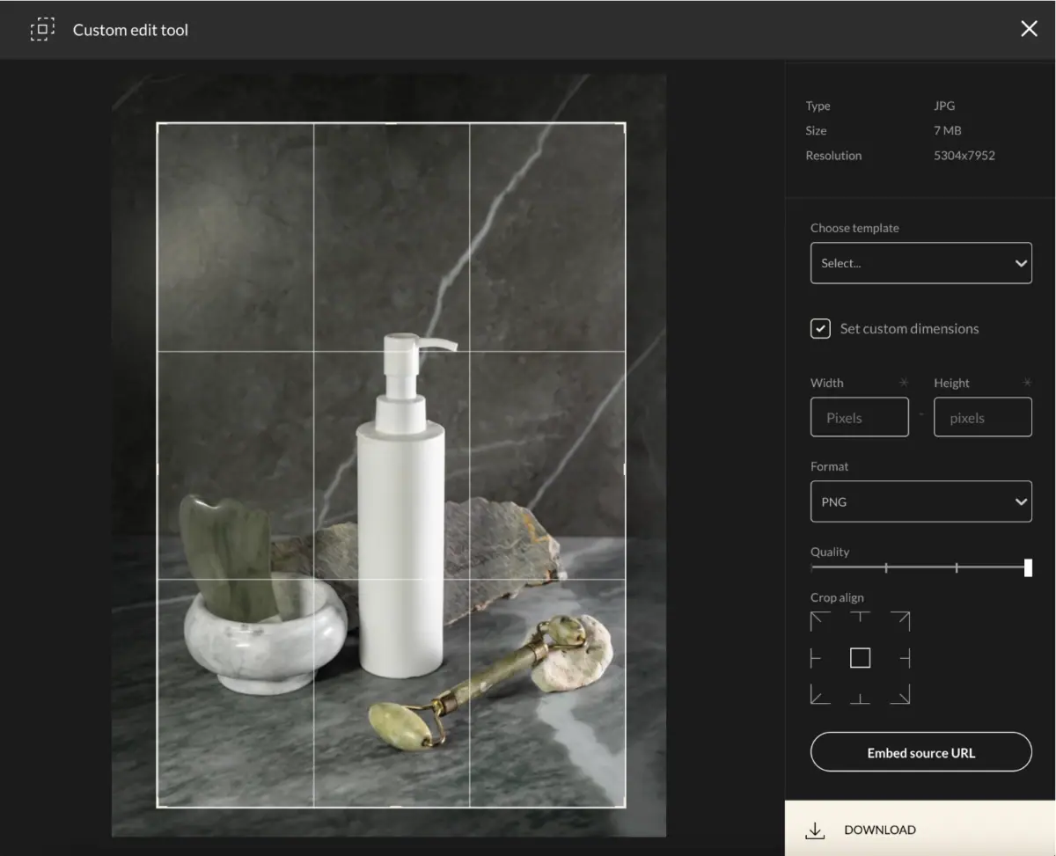Click the Type label
The height and width of the screenshot is (856, 1056).
818,106
